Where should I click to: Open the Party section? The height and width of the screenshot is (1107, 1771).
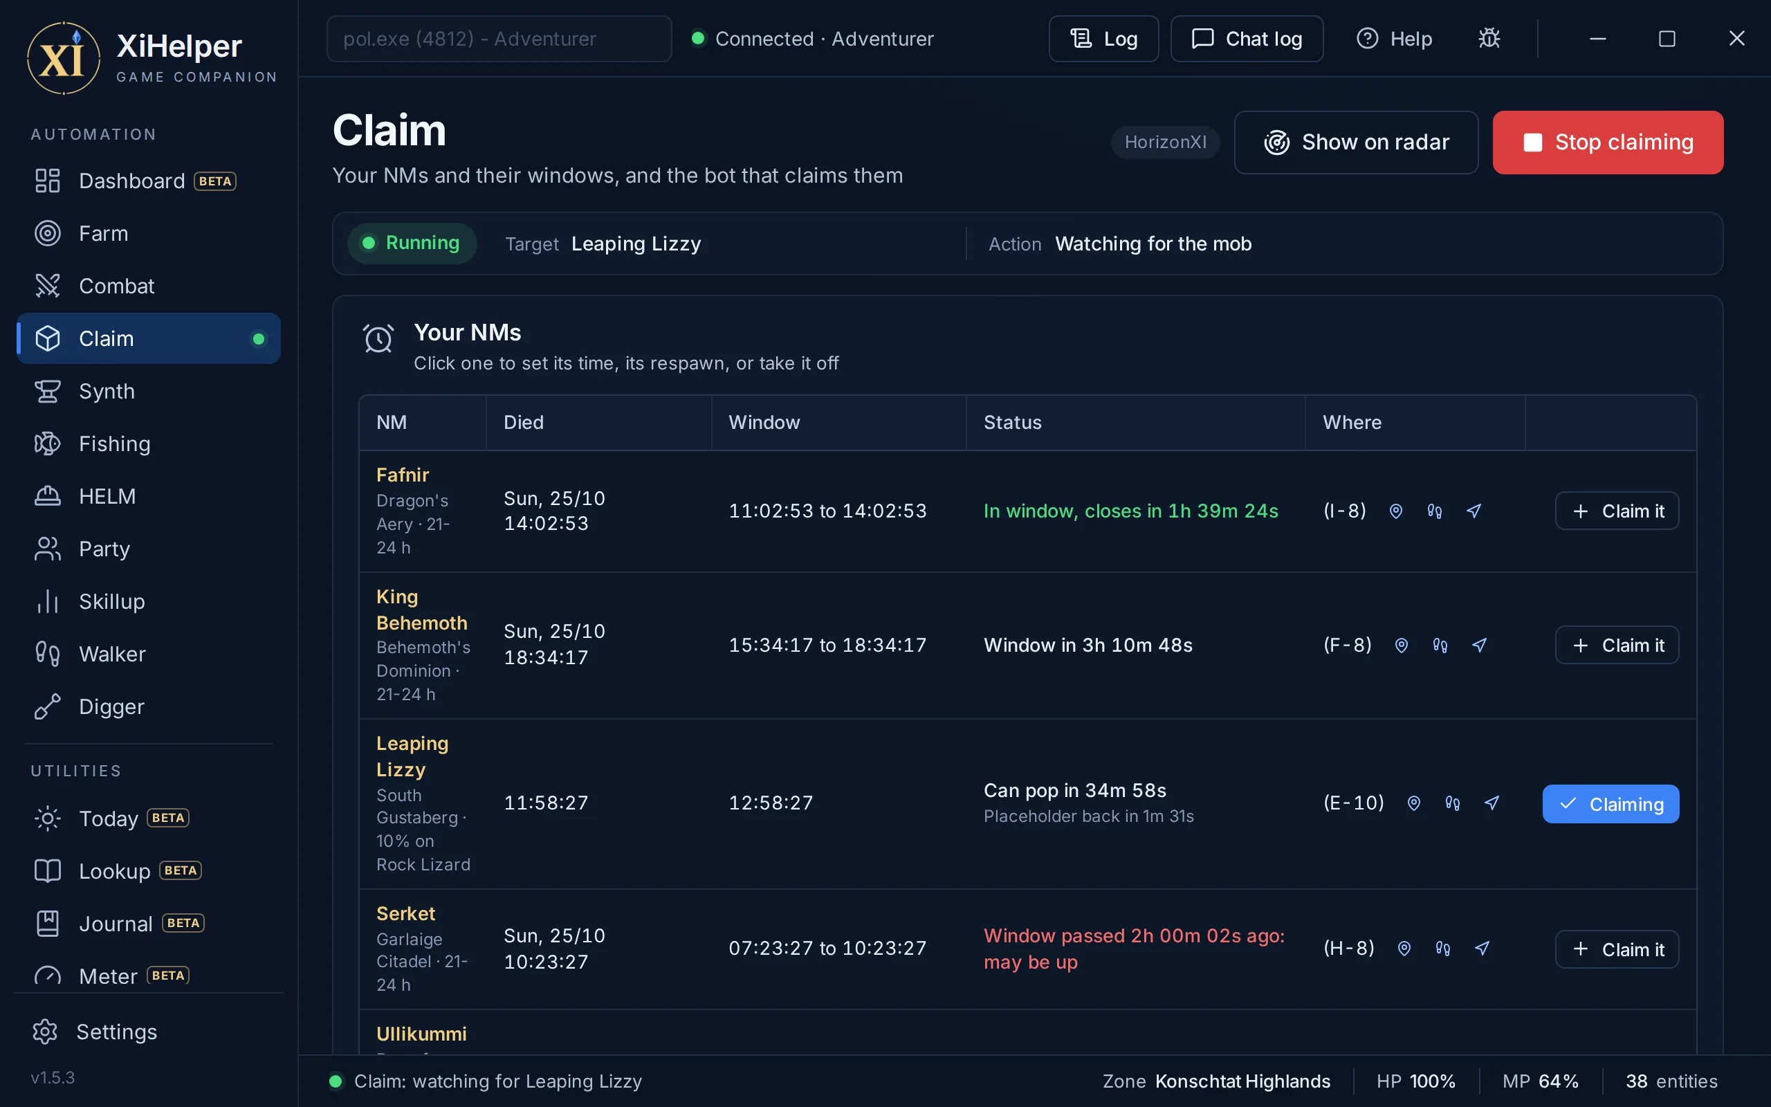pyautogui.click(x=149, y=549)
